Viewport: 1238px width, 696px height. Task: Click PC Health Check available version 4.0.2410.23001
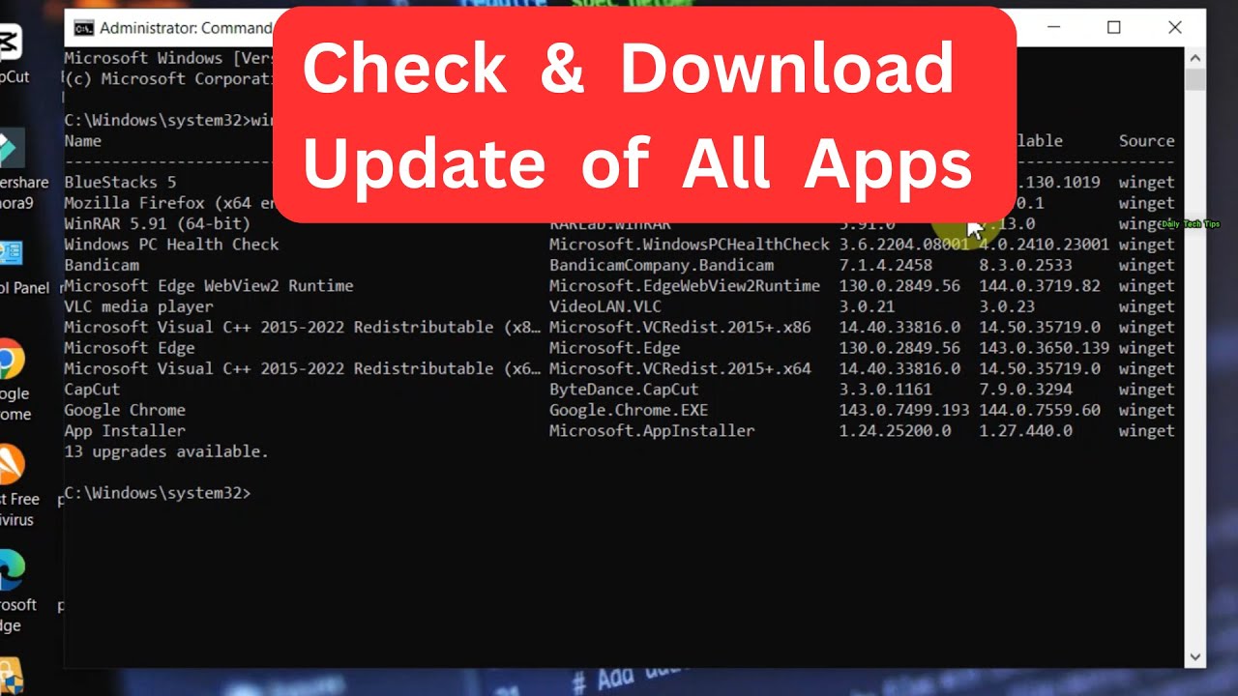pos(1045,245)
